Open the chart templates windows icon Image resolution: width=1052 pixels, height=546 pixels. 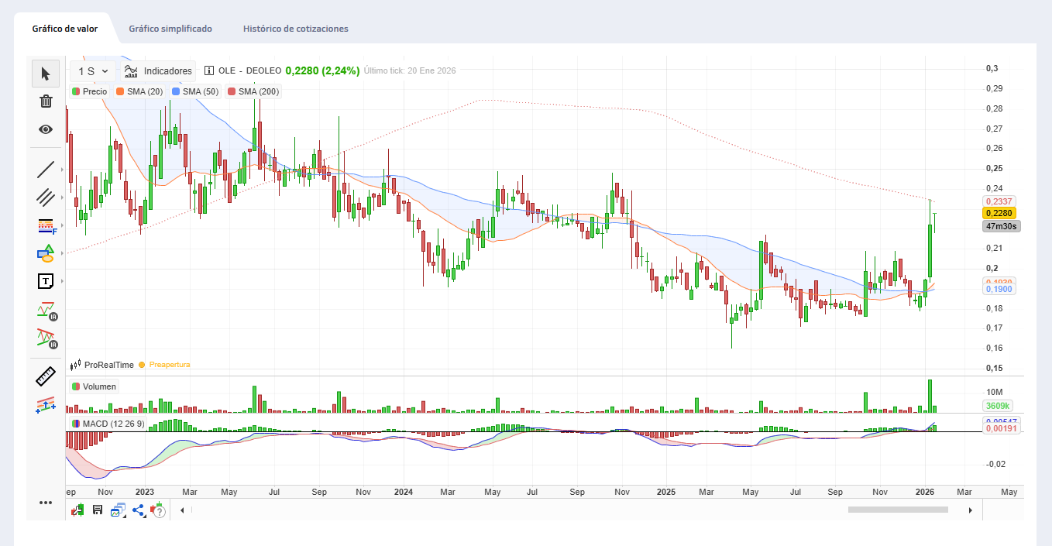click(x=118, y=510)
